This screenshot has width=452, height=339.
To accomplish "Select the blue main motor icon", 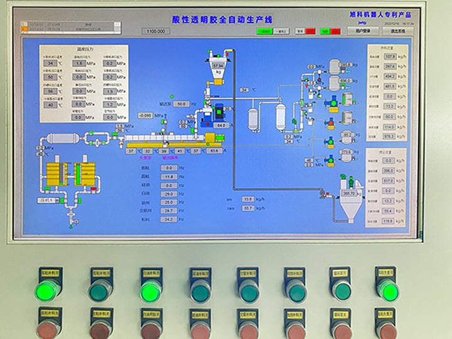I will (219, 110).
